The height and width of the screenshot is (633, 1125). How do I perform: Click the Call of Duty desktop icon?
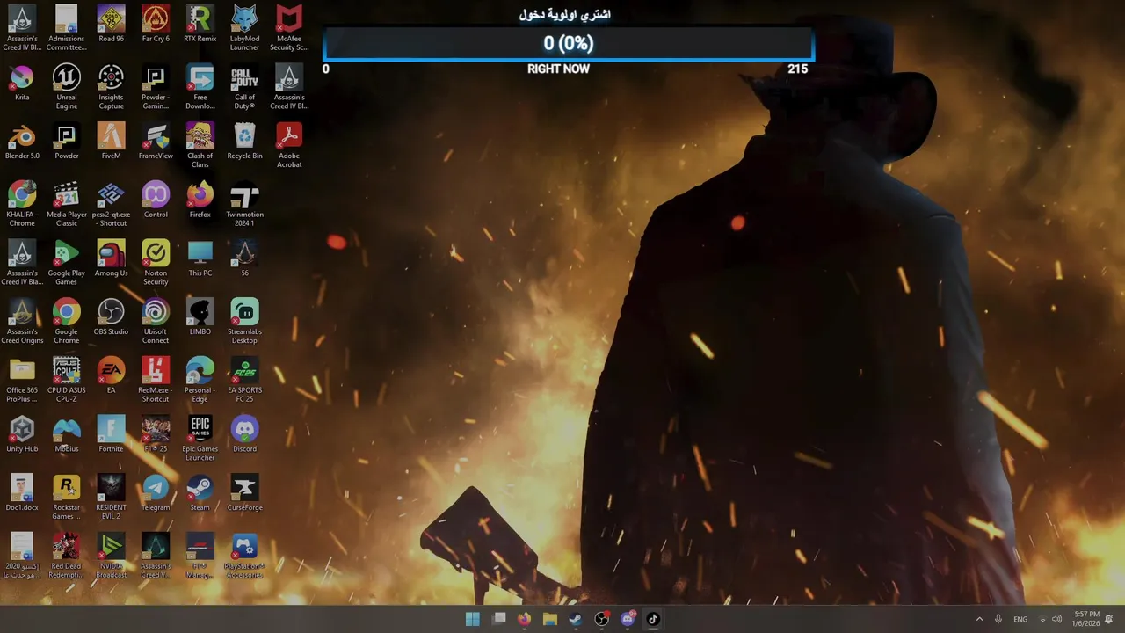(x=244, y=87)
